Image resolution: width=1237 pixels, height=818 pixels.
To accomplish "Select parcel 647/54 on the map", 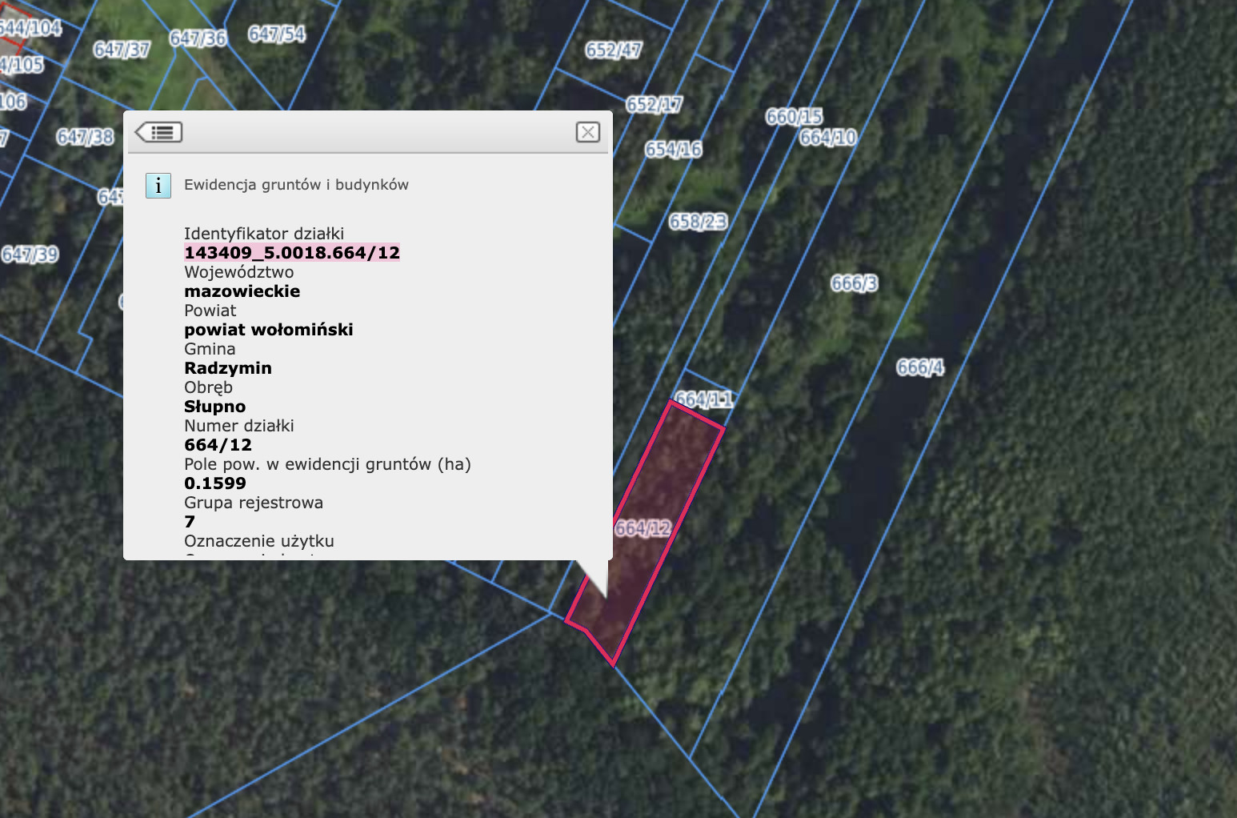I will pos(277,34).
